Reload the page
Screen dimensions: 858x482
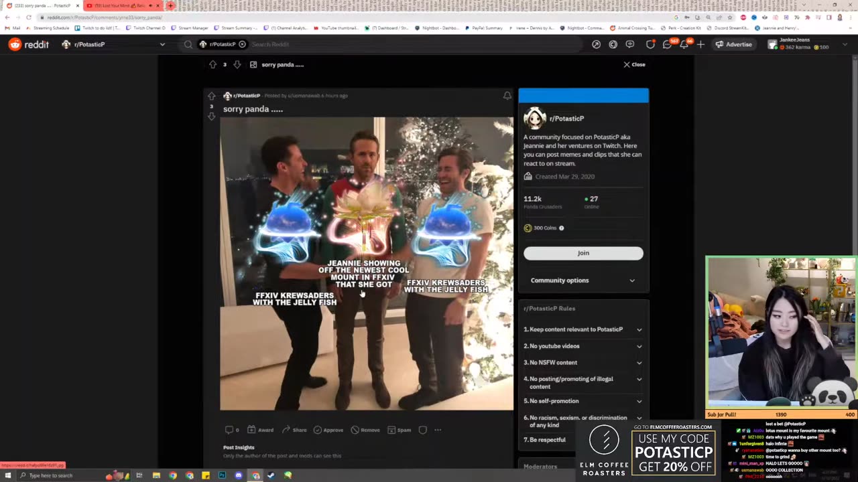(x=28, y=17)
